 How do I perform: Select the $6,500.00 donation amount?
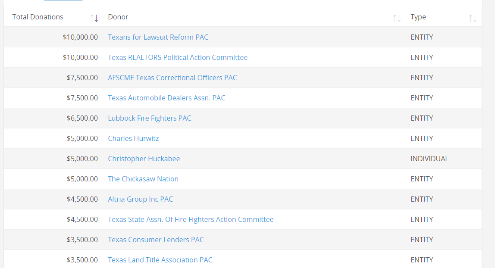(82, 118)
